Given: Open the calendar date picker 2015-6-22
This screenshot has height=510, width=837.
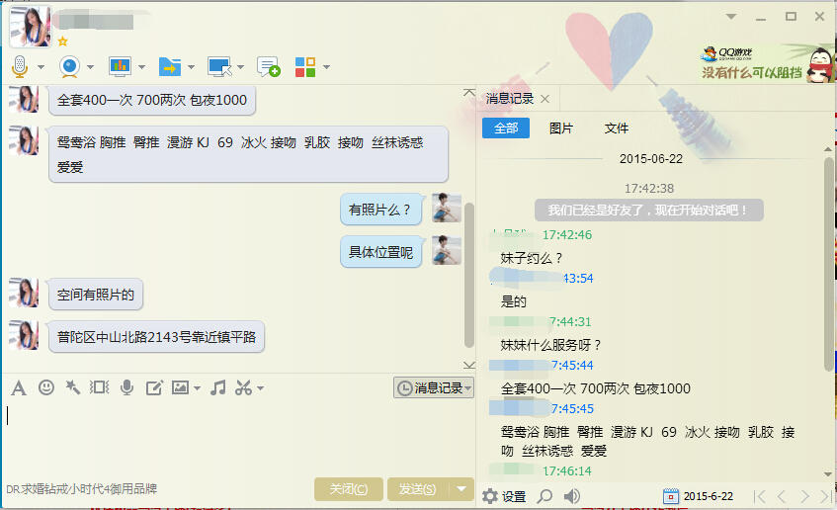Looking at the screenshot, I should pos(699,496).
